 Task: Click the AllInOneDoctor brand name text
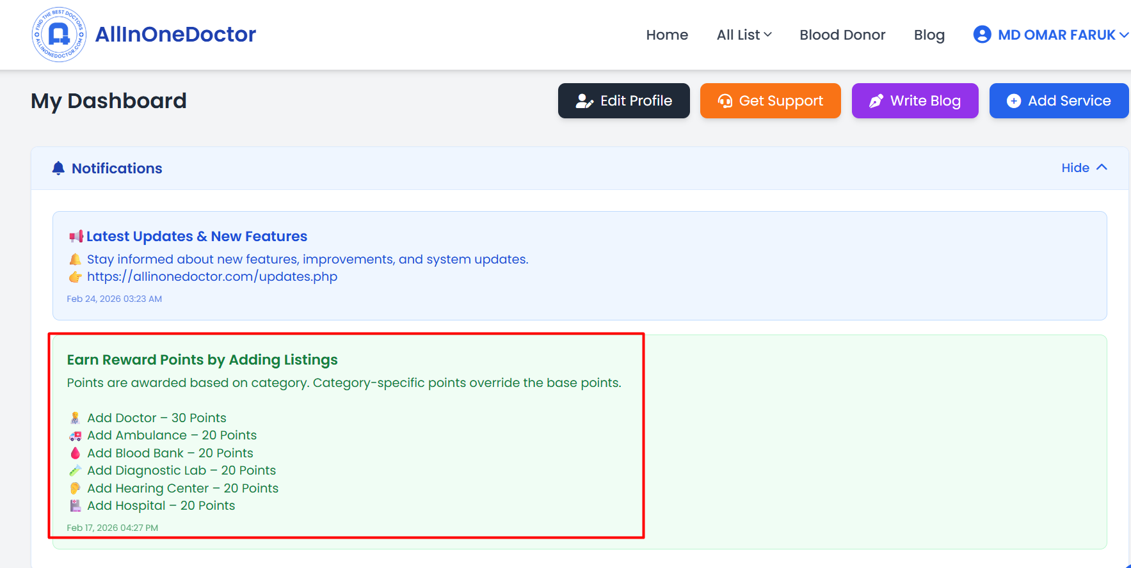tap(175, 34)
